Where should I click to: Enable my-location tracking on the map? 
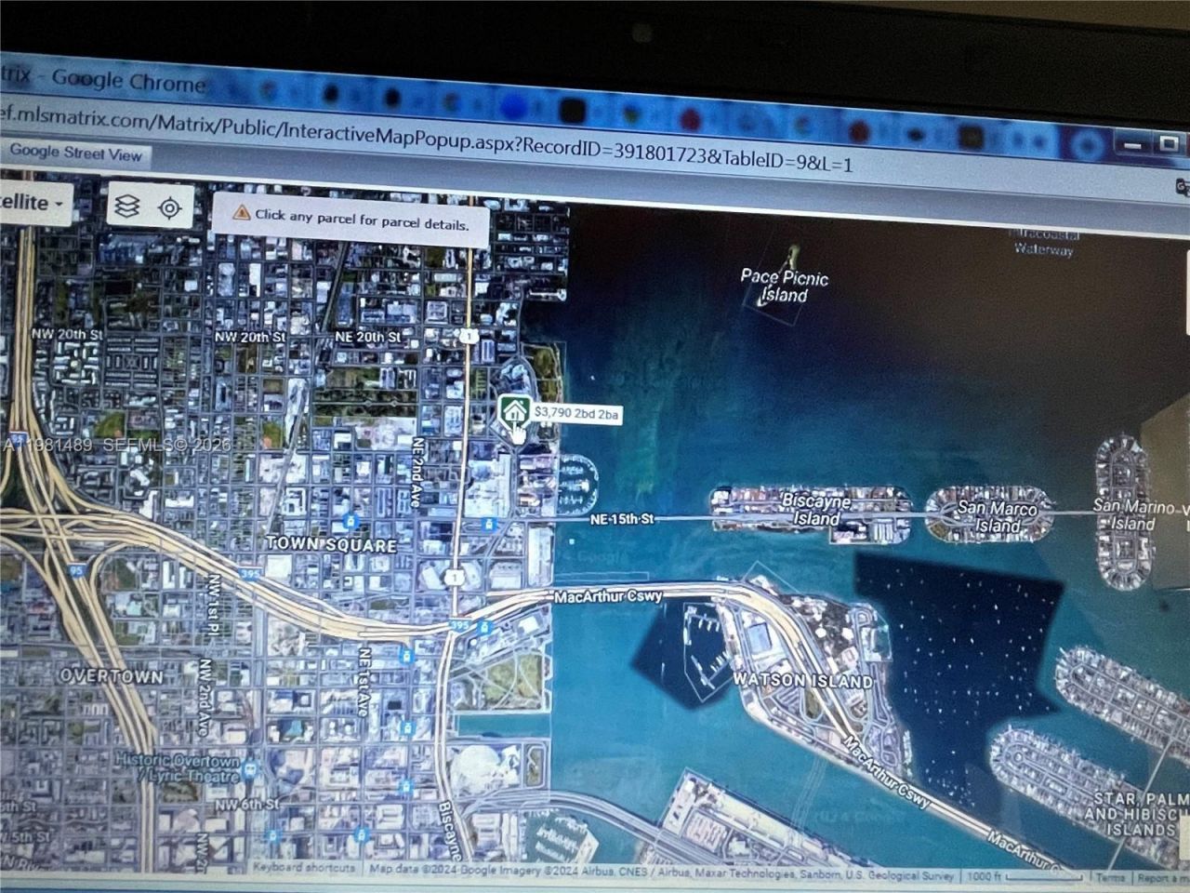coord(168,207)
